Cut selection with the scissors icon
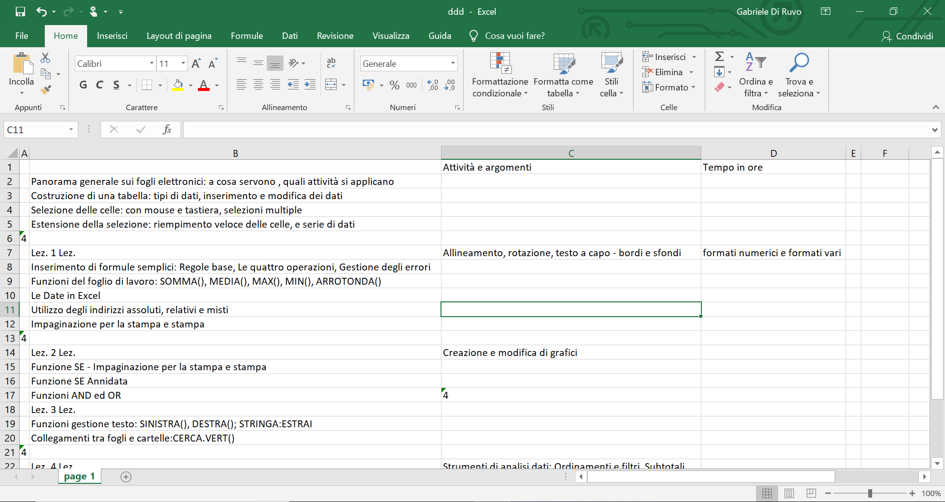The height and width of the screenshot is (502, 945). [x=45, y=58]
